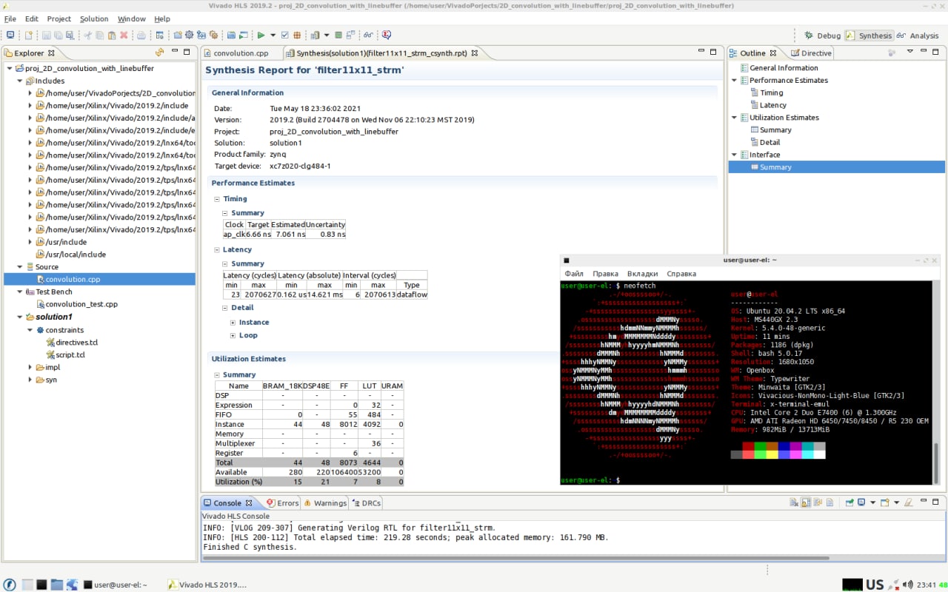Open the Project menu
The height and width of the screenshot is (592, 948).
pyautogui.click(x=59, y=18)
